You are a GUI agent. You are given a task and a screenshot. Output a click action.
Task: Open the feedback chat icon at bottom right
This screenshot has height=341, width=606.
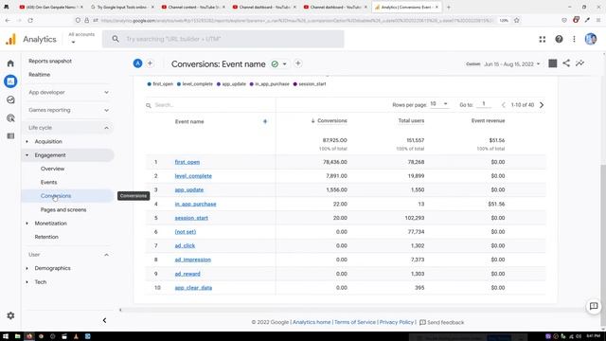pyautogui.click(x=594, y=306)
